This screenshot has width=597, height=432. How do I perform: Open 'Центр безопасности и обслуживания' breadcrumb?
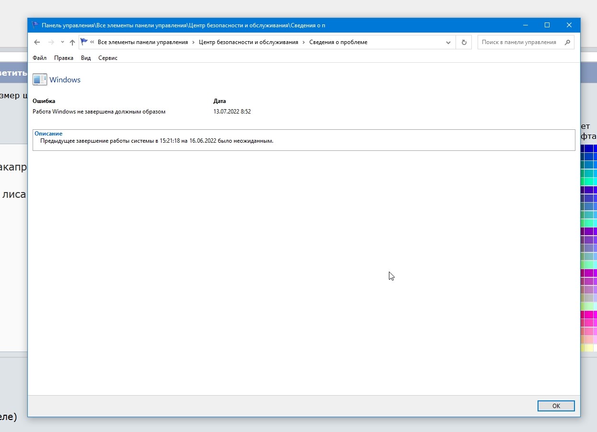click(x=248, y=42)
